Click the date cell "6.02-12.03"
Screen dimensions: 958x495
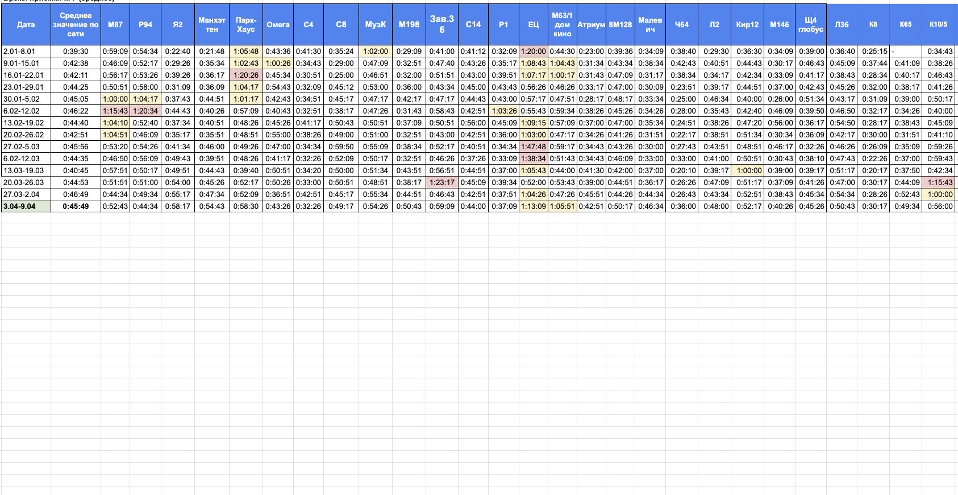click(x=26, y=158)
